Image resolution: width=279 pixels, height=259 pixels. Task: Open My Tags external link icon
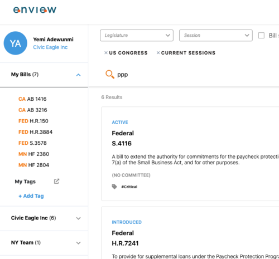(56, 181)
